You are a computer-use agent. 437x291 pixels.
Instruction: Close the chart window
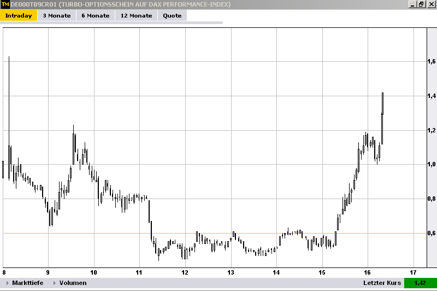pyautogui.click(x=431, y=4)
